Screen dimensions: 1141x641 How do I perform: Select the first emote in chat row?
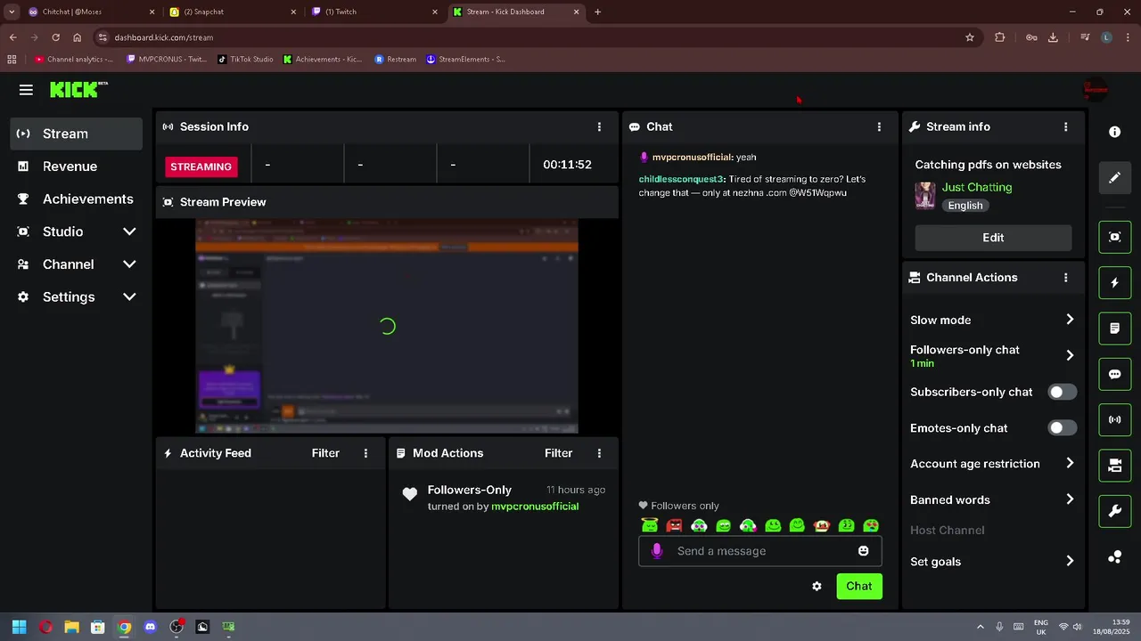(x=650, y=526)
